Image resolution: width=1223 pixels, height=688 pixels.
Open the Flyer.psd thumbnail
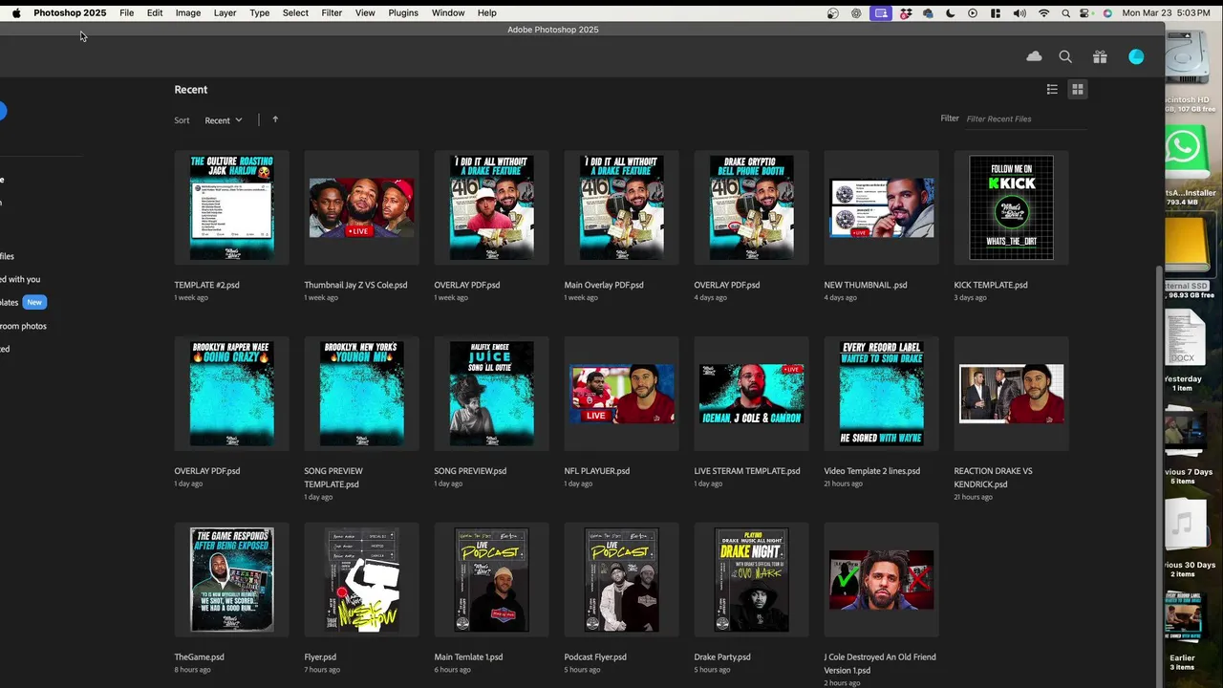[361, 580]
